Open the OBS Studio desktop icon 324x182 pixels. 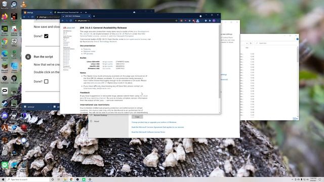coord(5,79)
